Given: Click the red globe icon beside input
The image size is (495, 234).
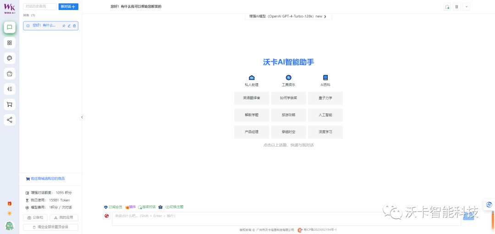Looking at the screenshot, I should [107, 216].
